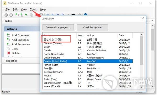Select the English (United States) language row

pyautogui.click(x=88, y=61)
